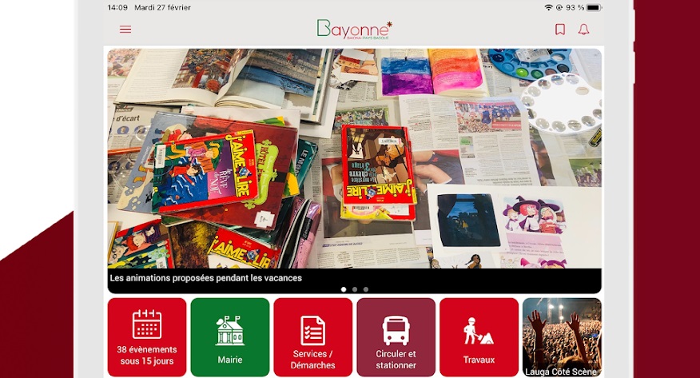Tap the Wi-Fi icon in status bar

[548, 7]
